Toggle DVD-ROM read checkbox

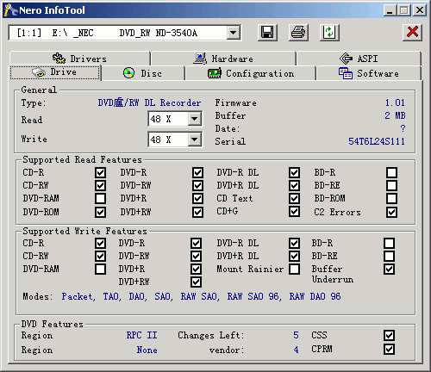100,212
